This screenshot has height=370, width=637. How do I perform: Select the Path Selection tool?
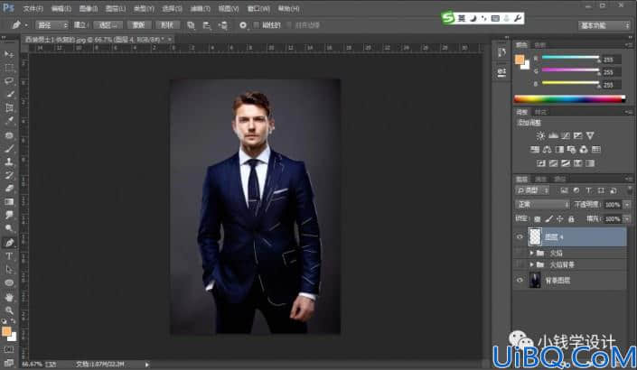click(9, 270)
